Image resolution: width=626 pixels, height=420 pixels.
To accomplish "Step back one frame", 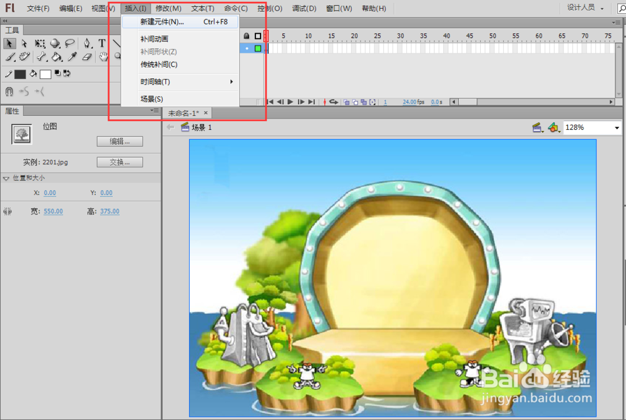I will (x=280, y=102).
